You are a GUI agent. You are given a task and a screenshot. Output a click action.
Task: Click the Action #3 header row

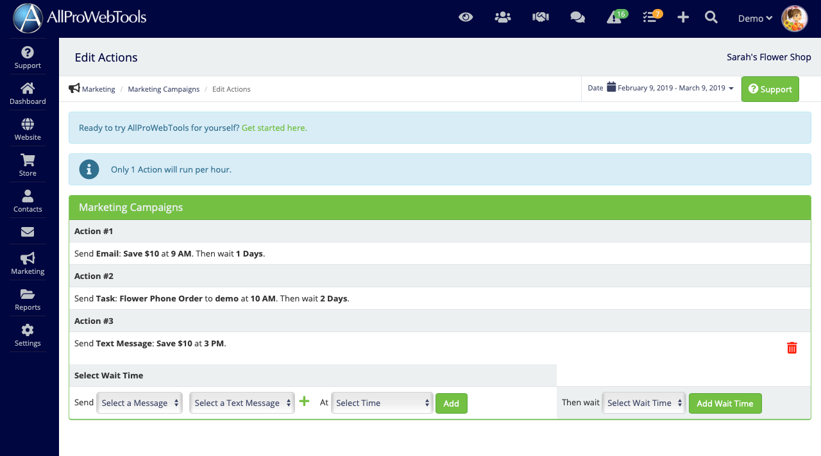440,321
